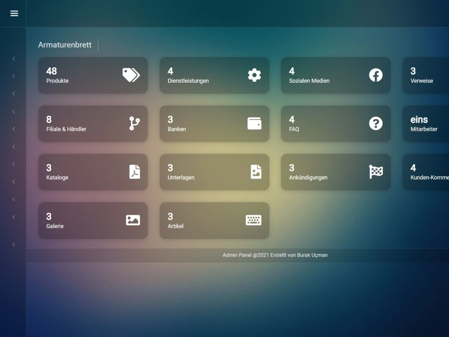
Task: Expand the first sidebar chevron beside Produkte row
Action: (13, 59)
